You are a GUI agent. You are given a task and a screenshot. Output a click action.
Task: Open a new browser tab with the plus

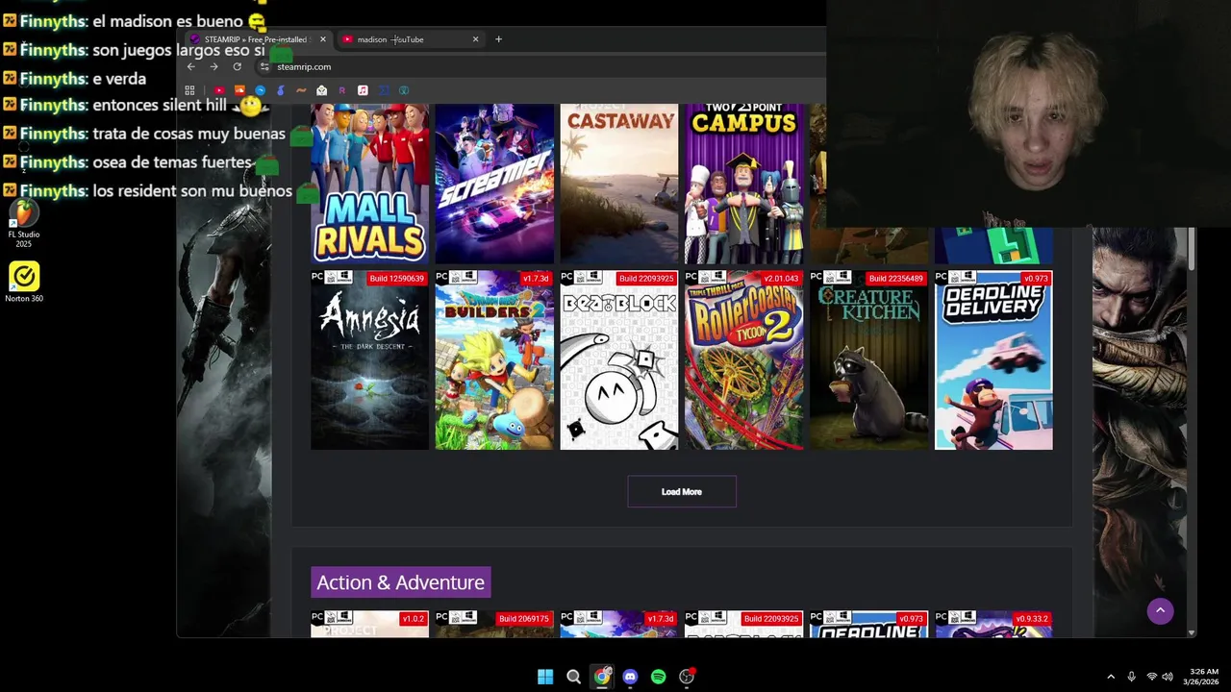coord(498,39)
